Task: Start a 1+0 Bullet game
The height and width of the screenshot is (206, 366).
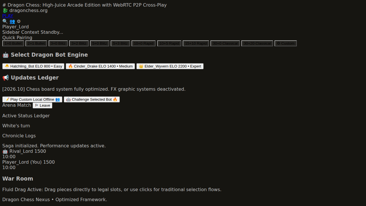Action: pos(13,43)
